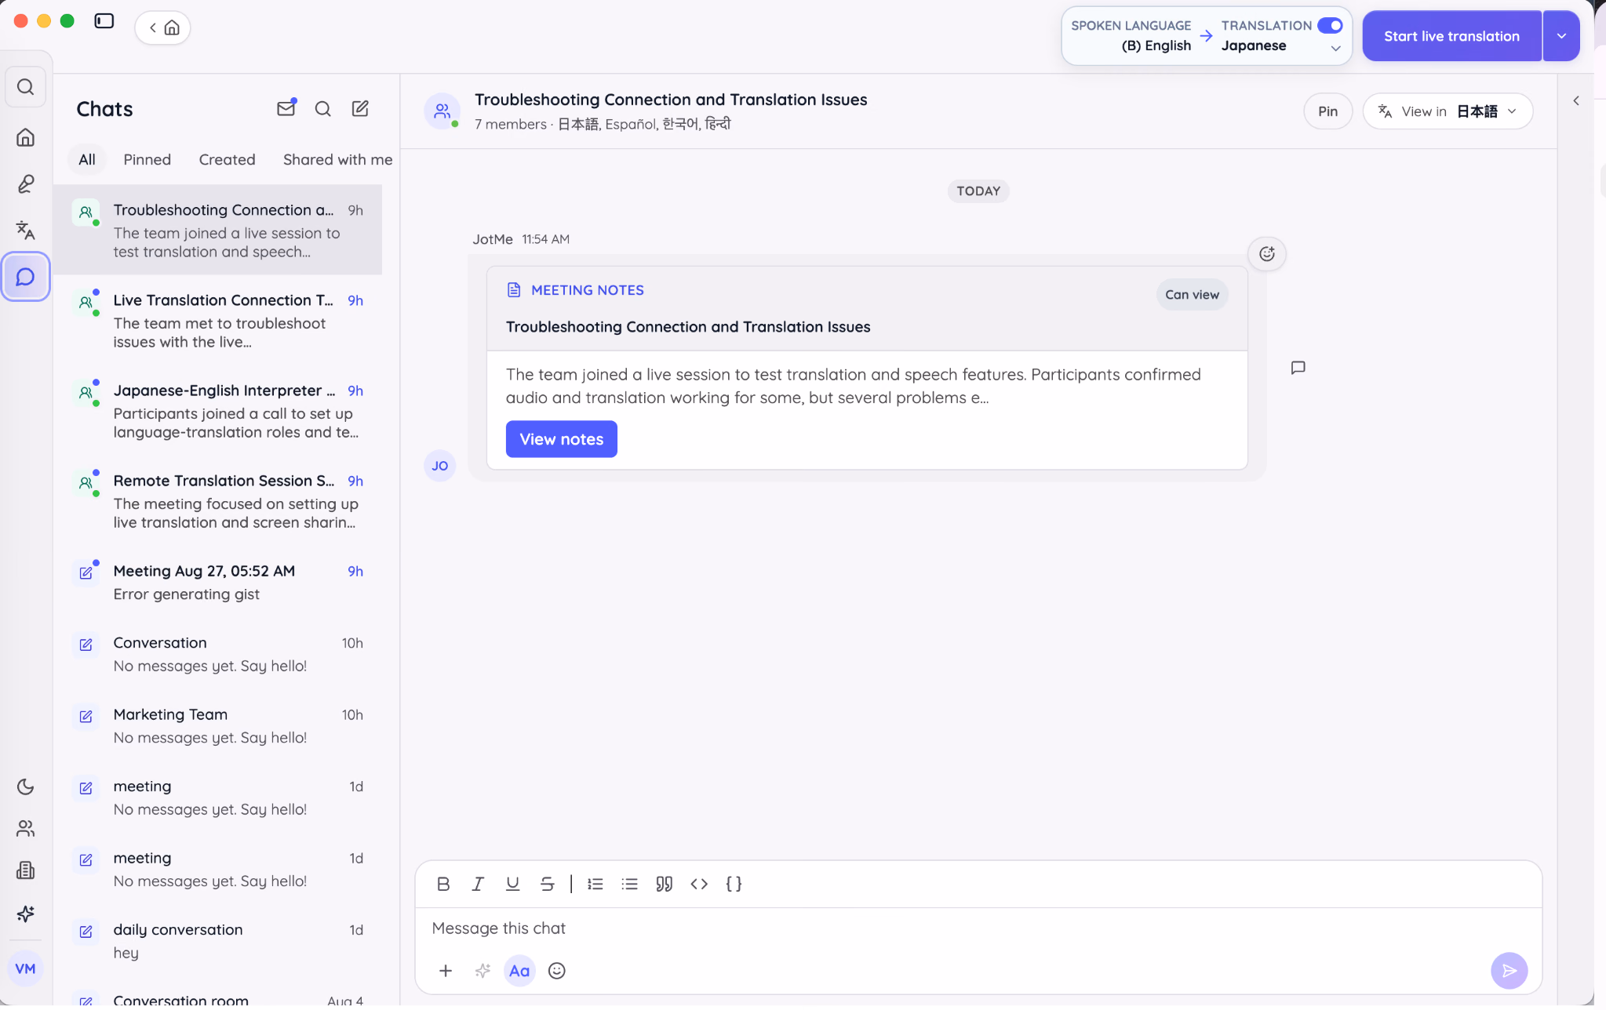Select the Chats sidebar icon
This screenshot has height=1010, width=1606.
point(25,277)
